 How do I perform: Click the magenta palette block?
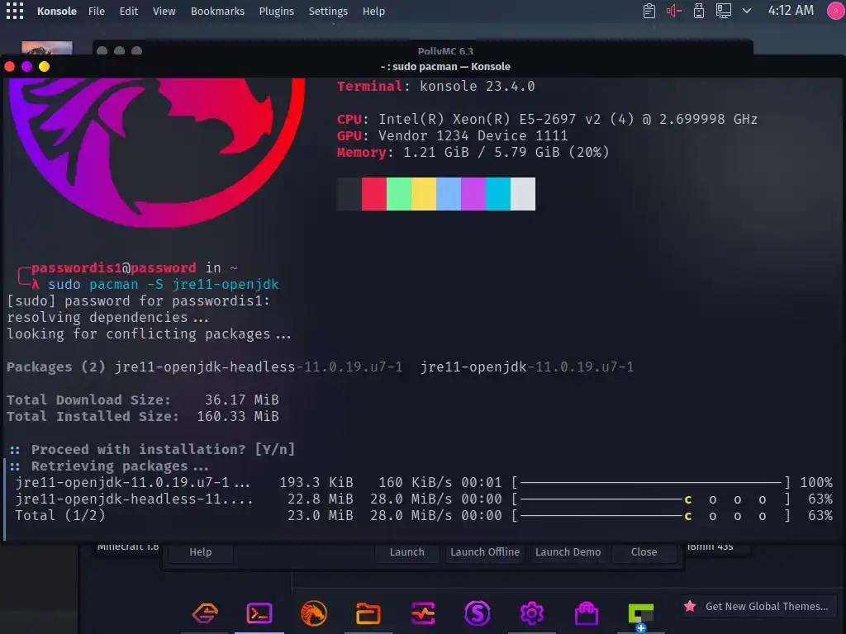pyautogui.click(x=473, y=193)
